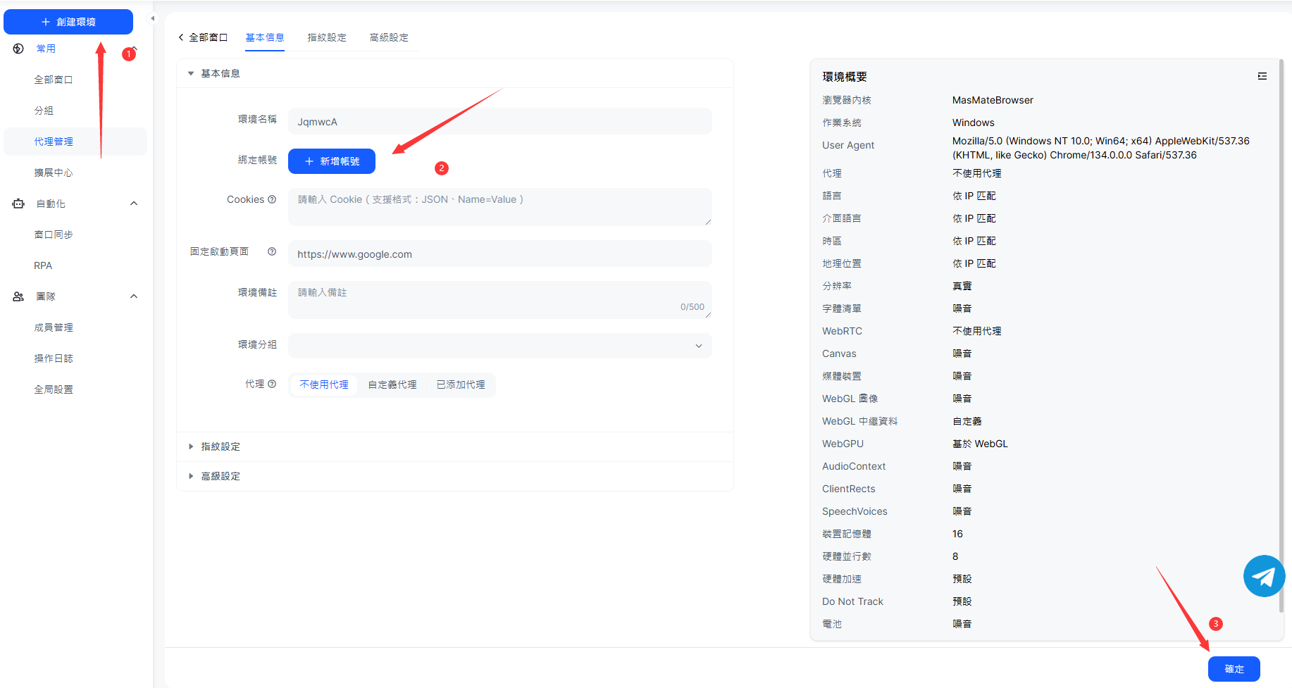Collapse the sidebar with the arrow handle

[152, 18]
